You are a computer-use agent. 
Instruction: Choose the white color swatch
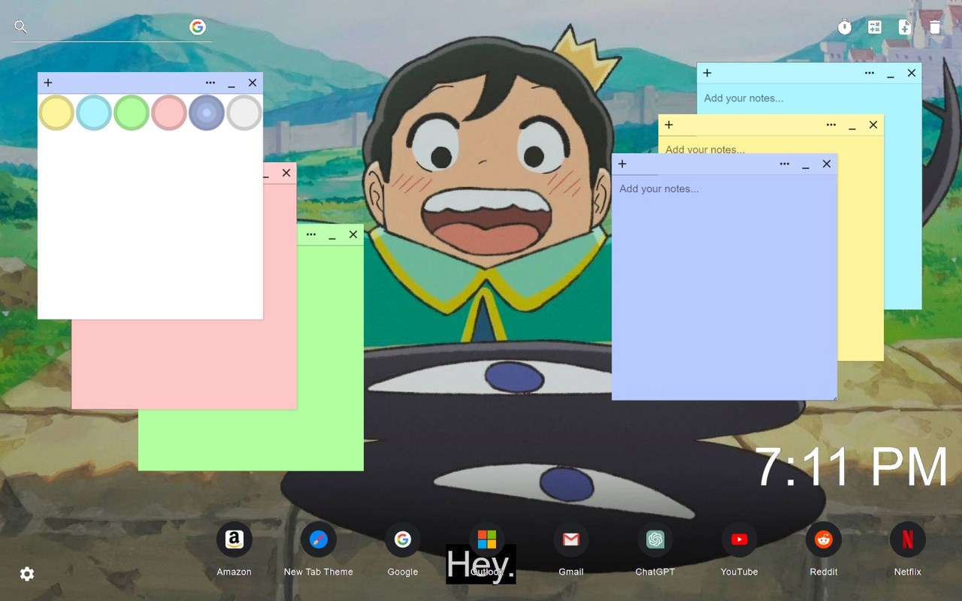(x=244, y=113)
